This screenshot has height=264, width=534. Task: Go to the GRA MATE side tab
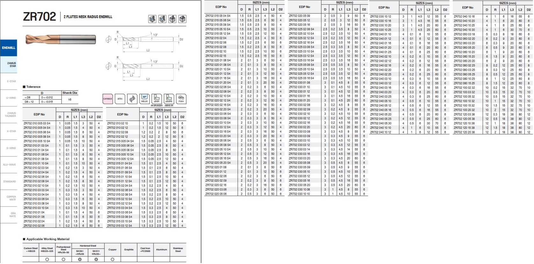[x=9, y=215]
